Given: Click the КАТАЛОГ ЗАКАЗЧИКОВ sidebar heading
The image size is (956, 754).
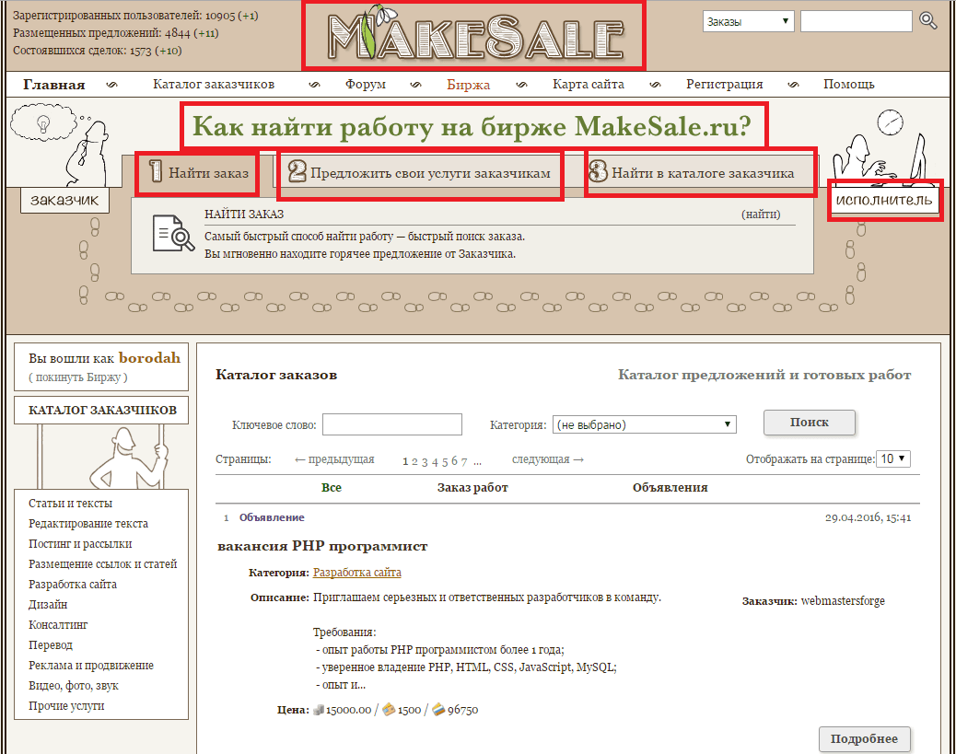Looking at the screenshot, I should click(x=102, y=411).
